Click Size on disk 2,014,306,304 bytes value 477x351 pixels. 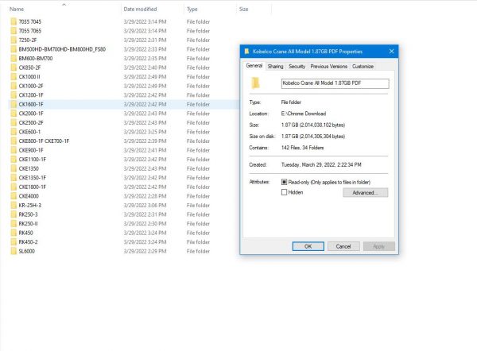[x=313, y=137]
